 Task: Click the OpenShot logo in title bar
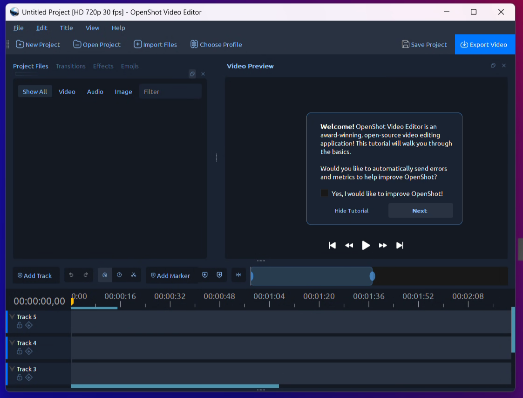click(x=14, y=12)
